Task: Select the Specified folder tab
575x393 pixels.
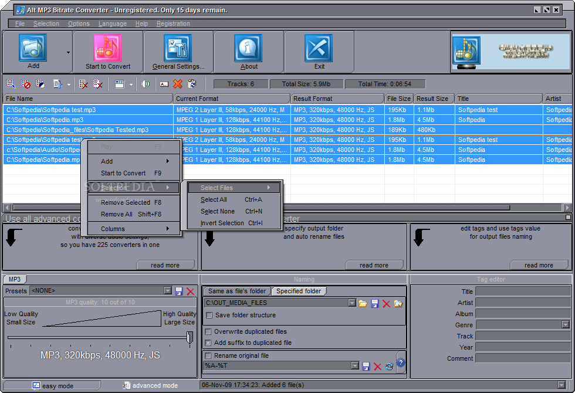Action: pyautogui.click(x=299, y=291)
